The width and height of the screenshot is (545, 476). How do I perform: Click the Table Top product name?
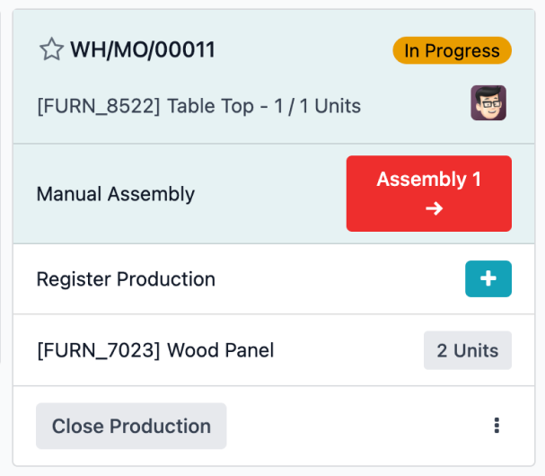[210, 106]
